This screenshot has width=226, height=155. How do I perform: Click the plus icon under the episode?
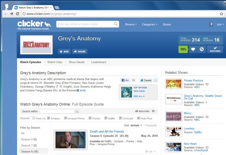tap(147, 151)
